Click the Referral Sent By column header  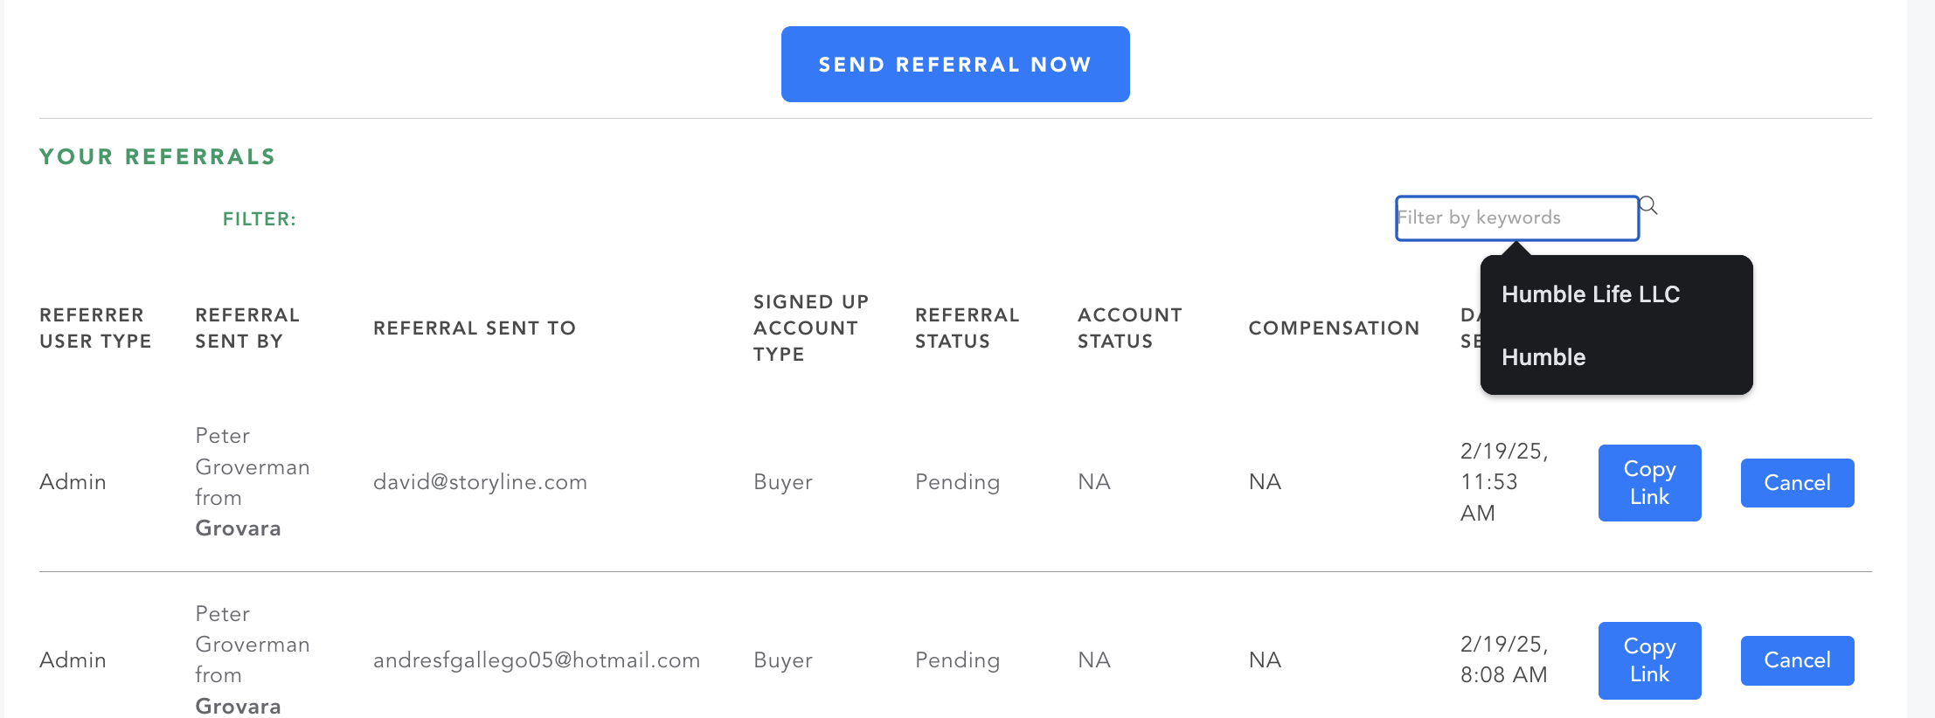(247, 328)
